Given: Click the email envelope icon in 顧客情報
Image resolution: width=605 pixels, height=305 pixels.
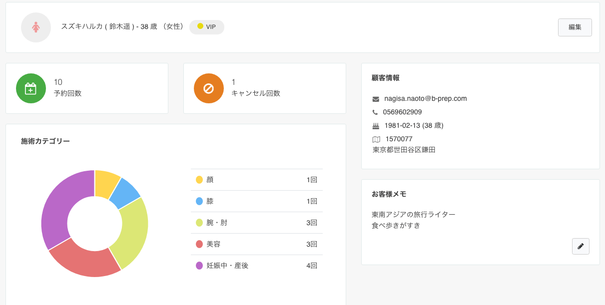Looking at the screenshot, I should tap(376, 98).
